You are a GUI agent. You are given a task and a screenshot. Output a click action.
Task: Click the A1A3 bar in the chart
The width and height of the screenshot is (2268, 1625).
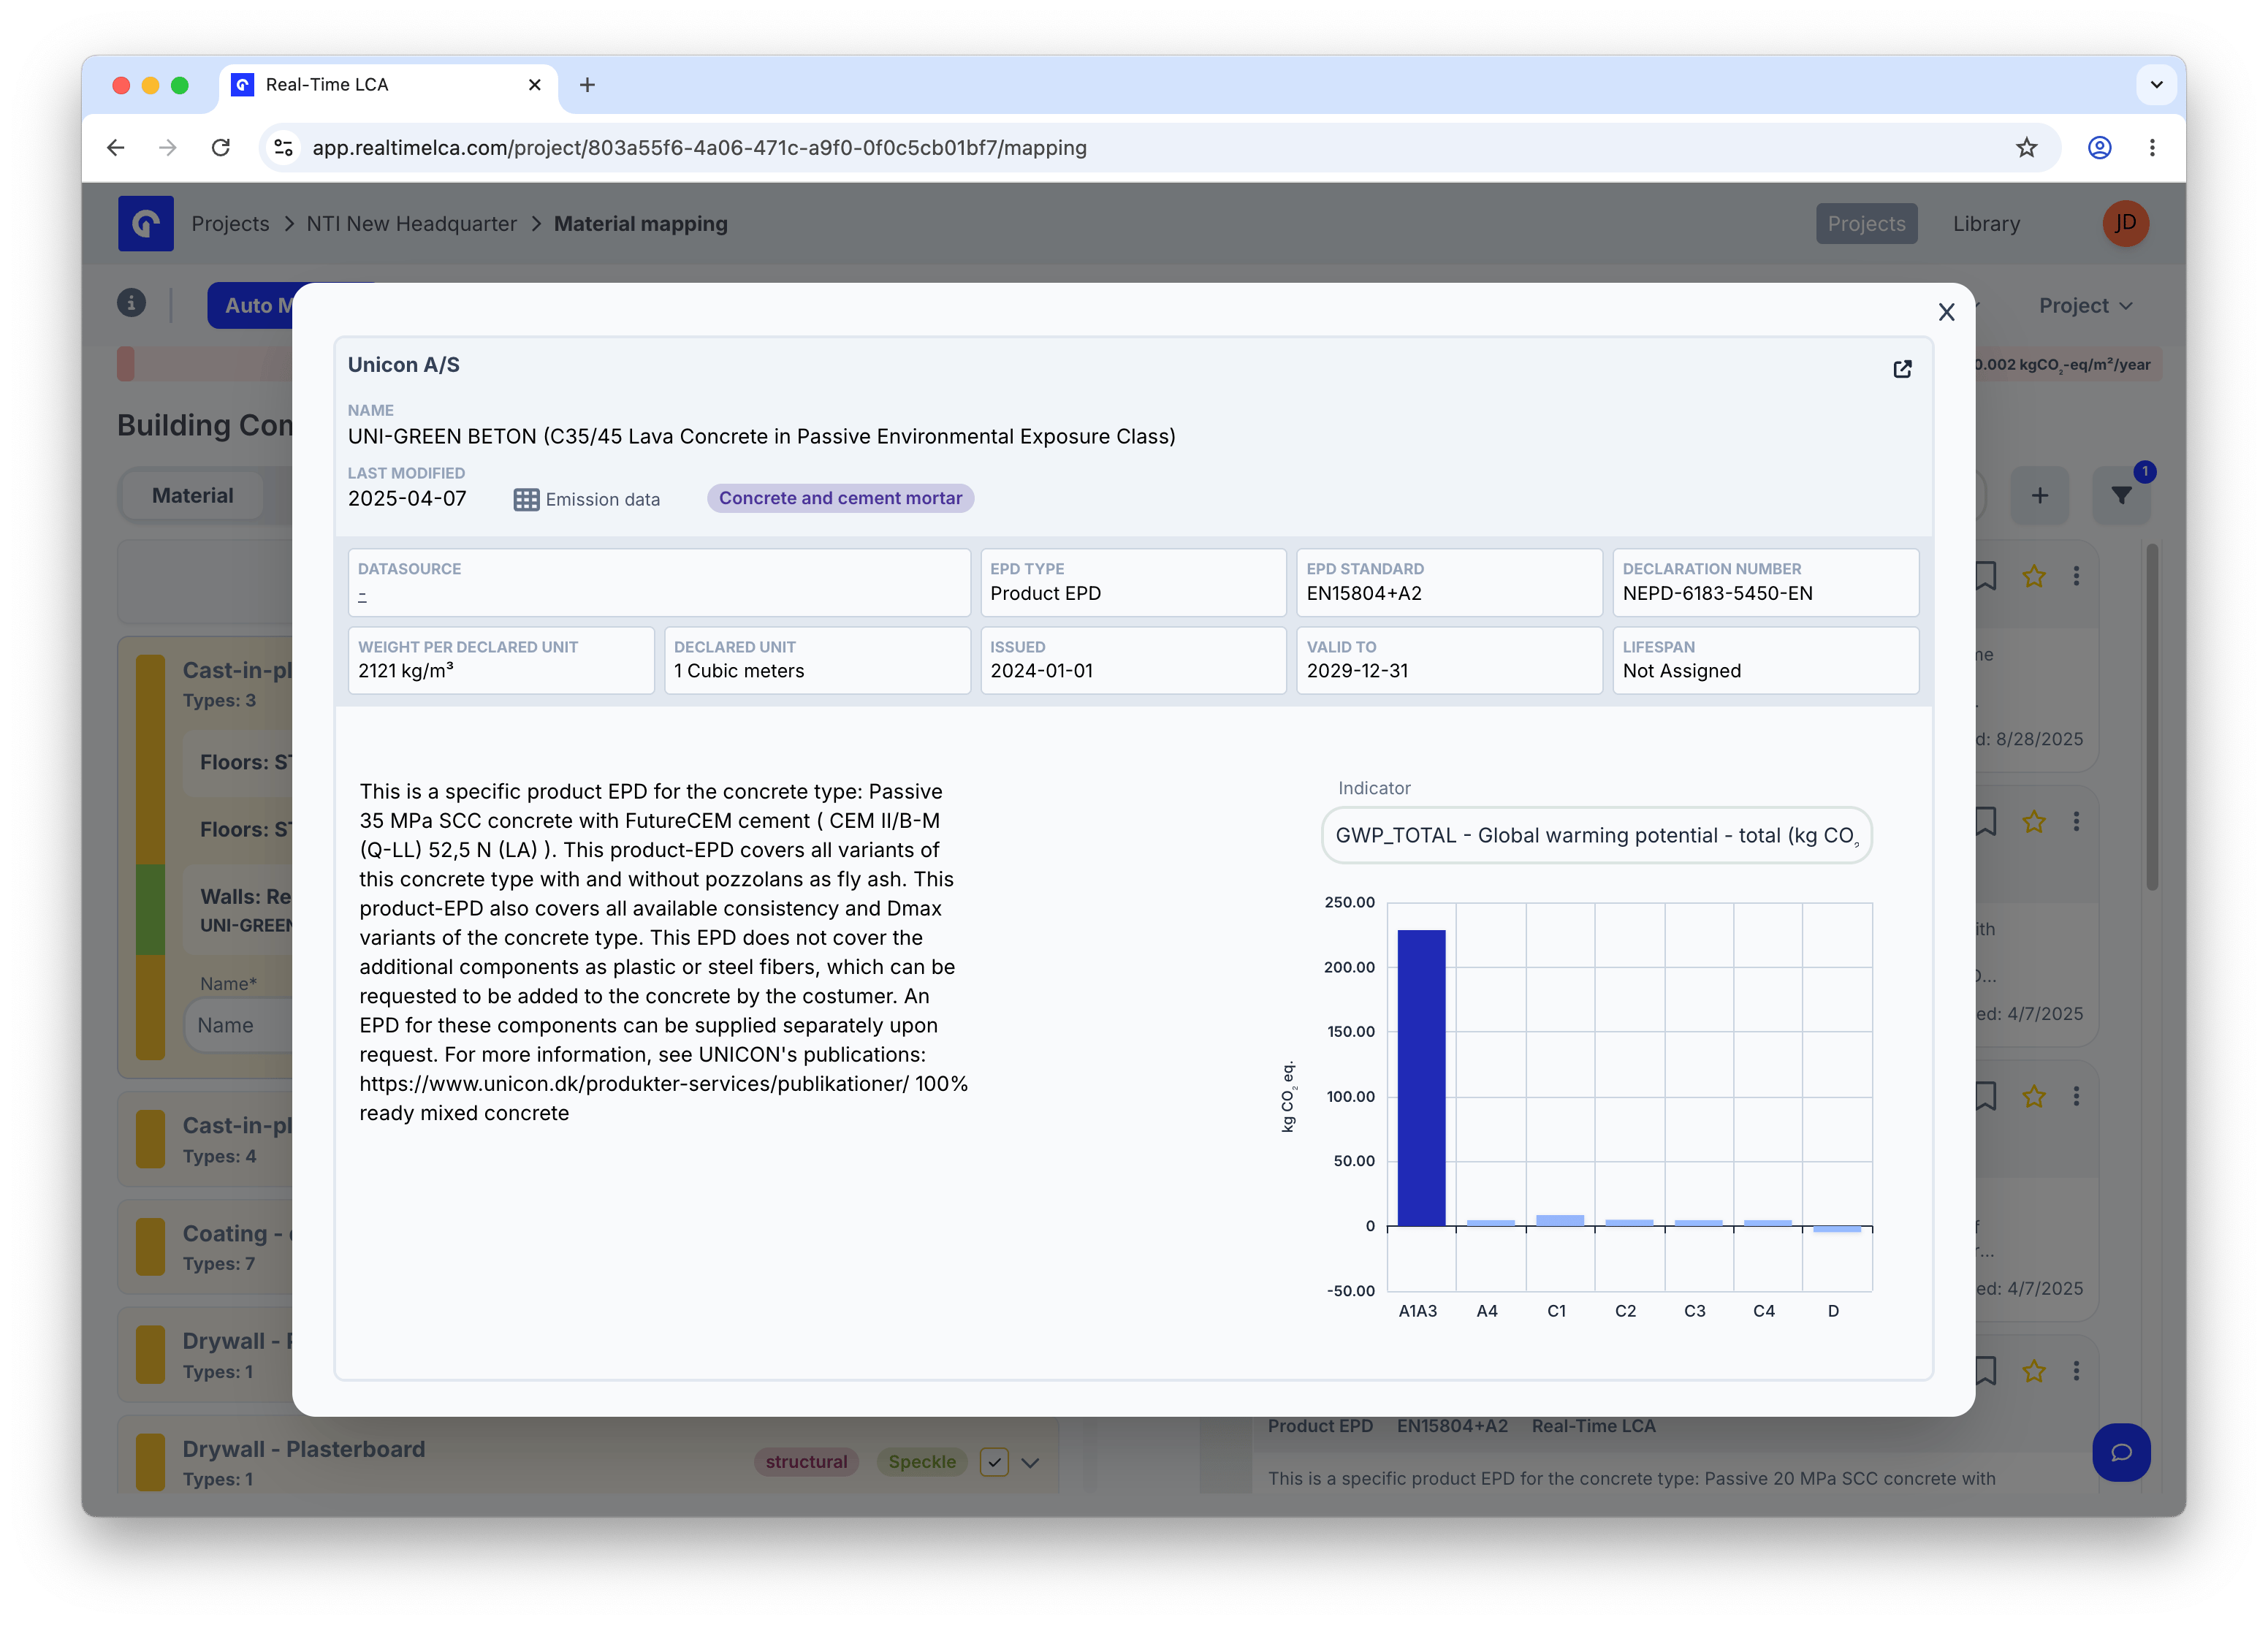[x=1420, y=1077]
